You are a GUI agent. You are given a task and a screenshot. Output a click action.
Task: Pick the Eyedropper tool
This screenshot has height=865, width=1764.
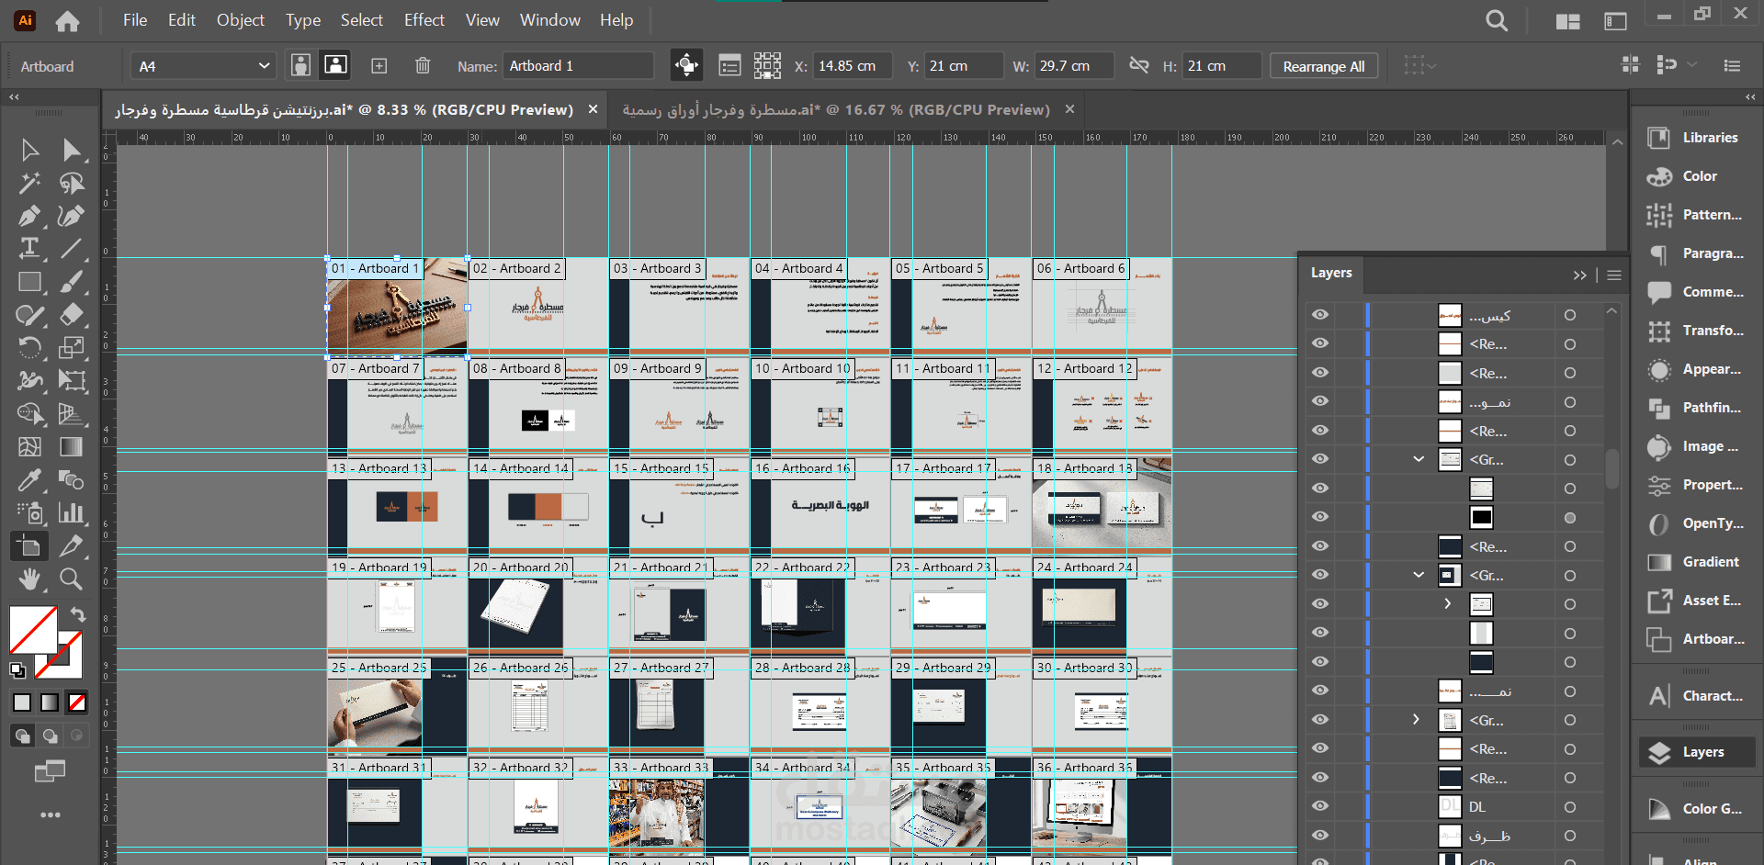pos(29,480)
